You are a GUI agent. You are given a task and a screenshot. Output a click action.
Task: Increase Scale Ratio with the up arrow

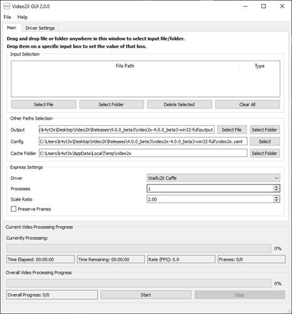pos(276,197)
